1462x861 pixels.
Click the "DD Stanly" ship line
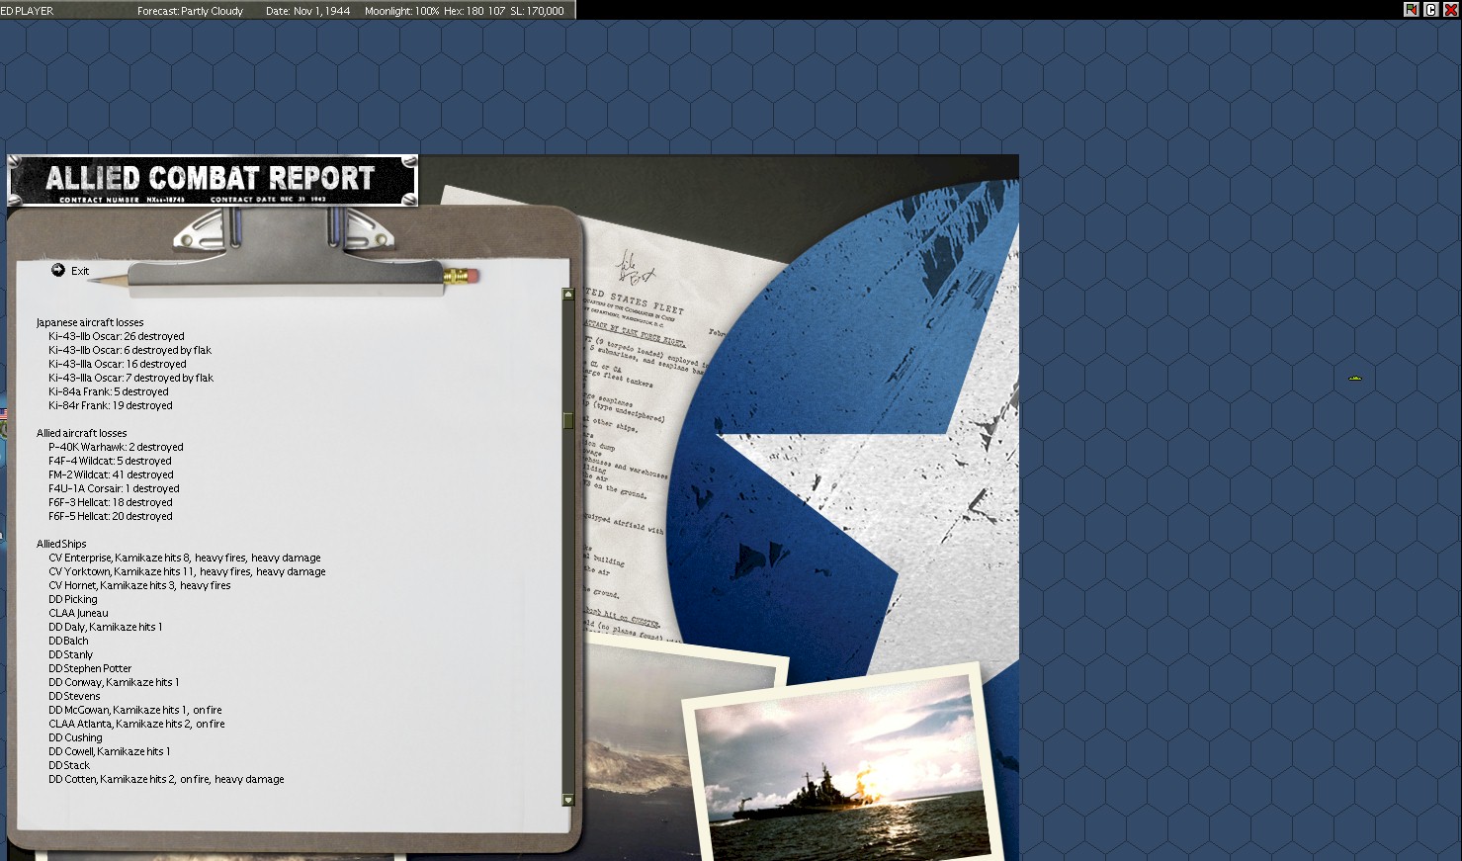pos(70,654)
